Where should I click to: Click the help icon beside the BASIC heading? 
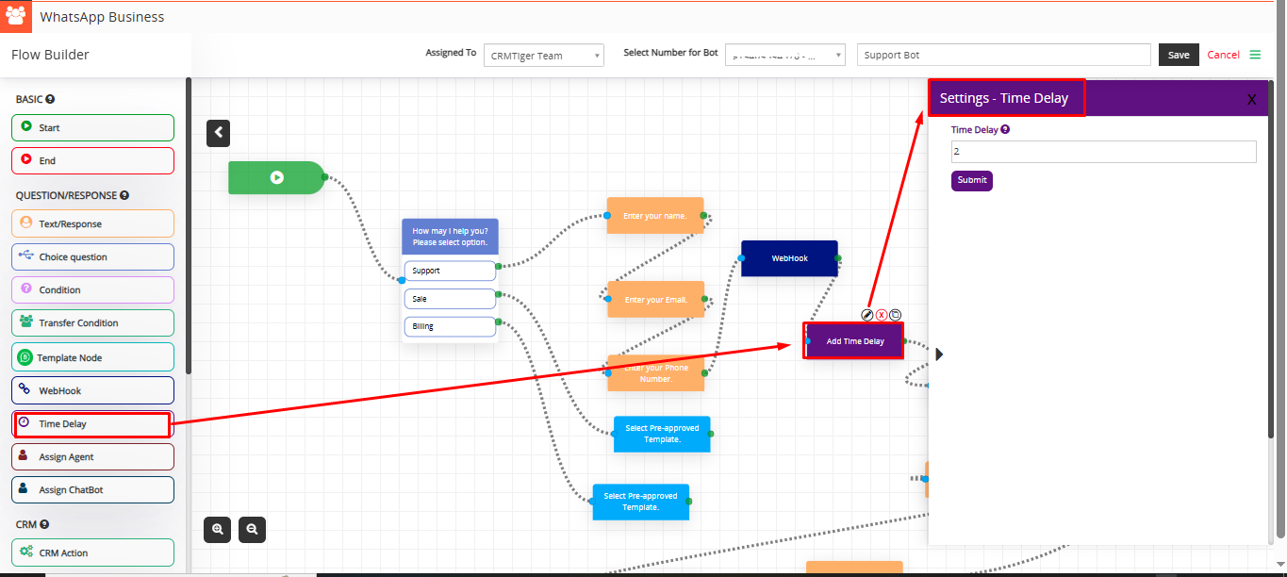50,99
